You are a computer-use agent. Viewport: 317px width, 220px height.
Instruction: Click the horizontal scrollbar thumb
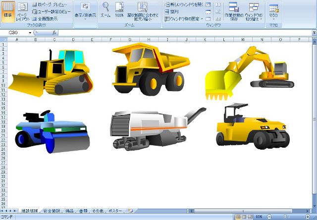(x=243, y=211)
